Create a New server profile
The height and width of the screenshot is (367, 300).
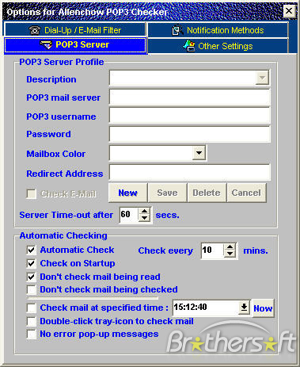point(127,193)
